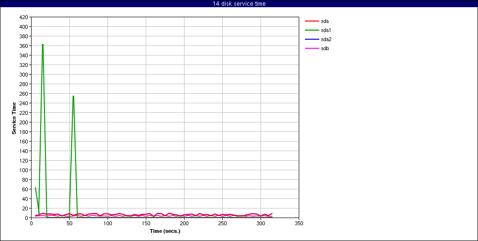Click the 180 y-axis tick value
478x241 pixels.
point(24,132)
